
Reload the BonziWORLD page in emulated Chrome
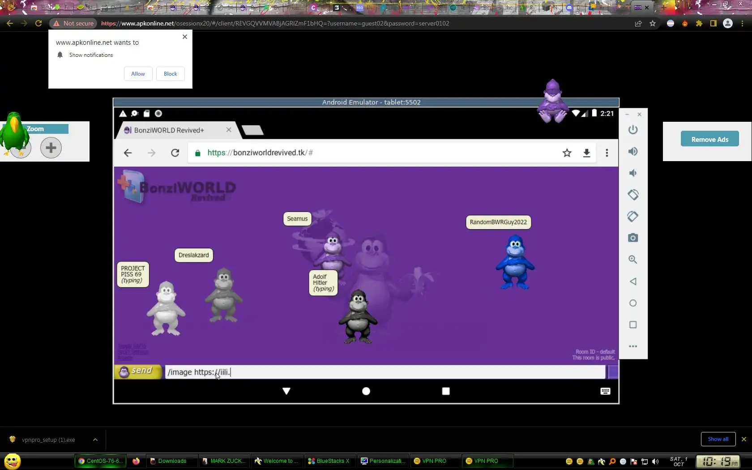175,153
